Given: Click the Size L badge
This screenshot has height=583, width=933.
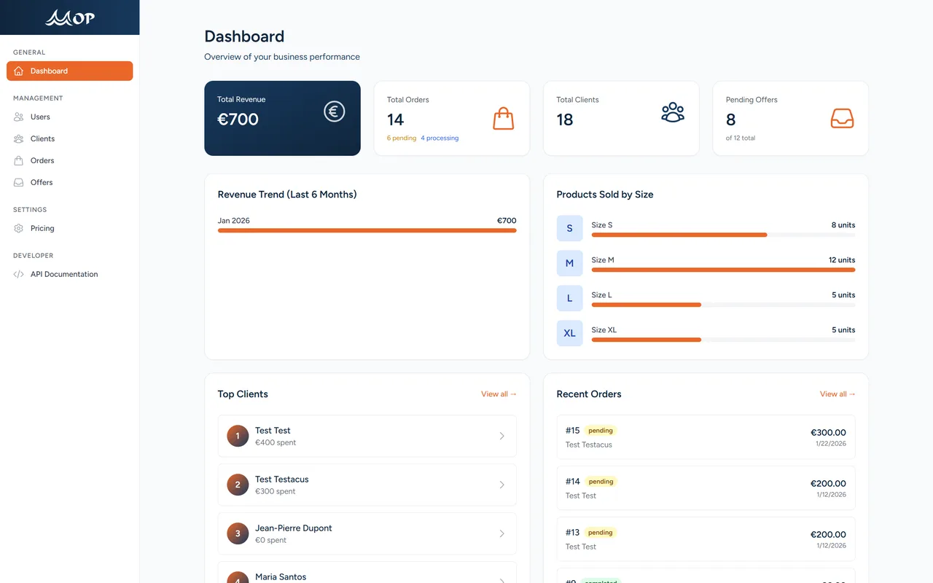Looking at the screenshot, I should pos(570,298).
